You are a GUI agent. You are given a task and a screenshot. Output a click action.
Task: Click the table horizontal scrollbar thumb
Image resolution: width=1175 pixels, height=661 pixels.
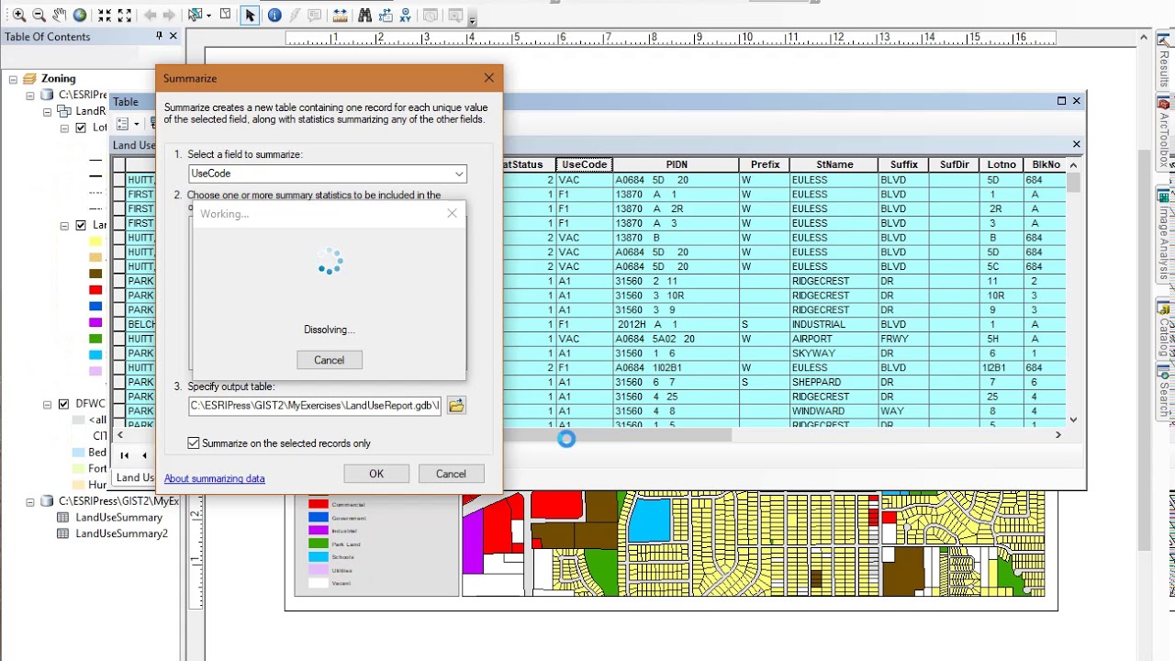click(617, 435)
